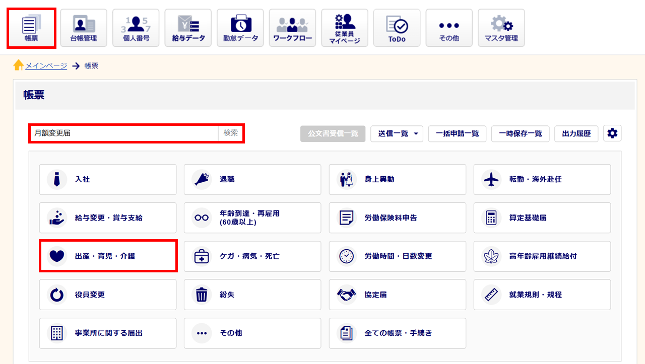Open the 出力履歴 history
The height and width of the screenshot is (364, 645).
pyautogui.click(x=576, y=133)
